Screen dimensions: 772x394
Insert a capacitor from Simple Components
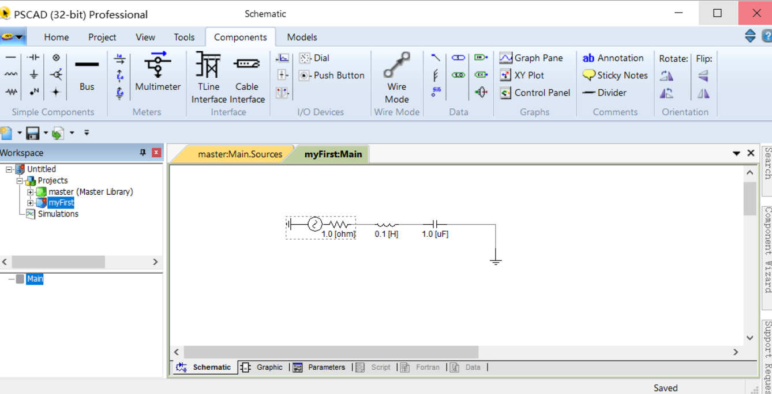point(33,58)
